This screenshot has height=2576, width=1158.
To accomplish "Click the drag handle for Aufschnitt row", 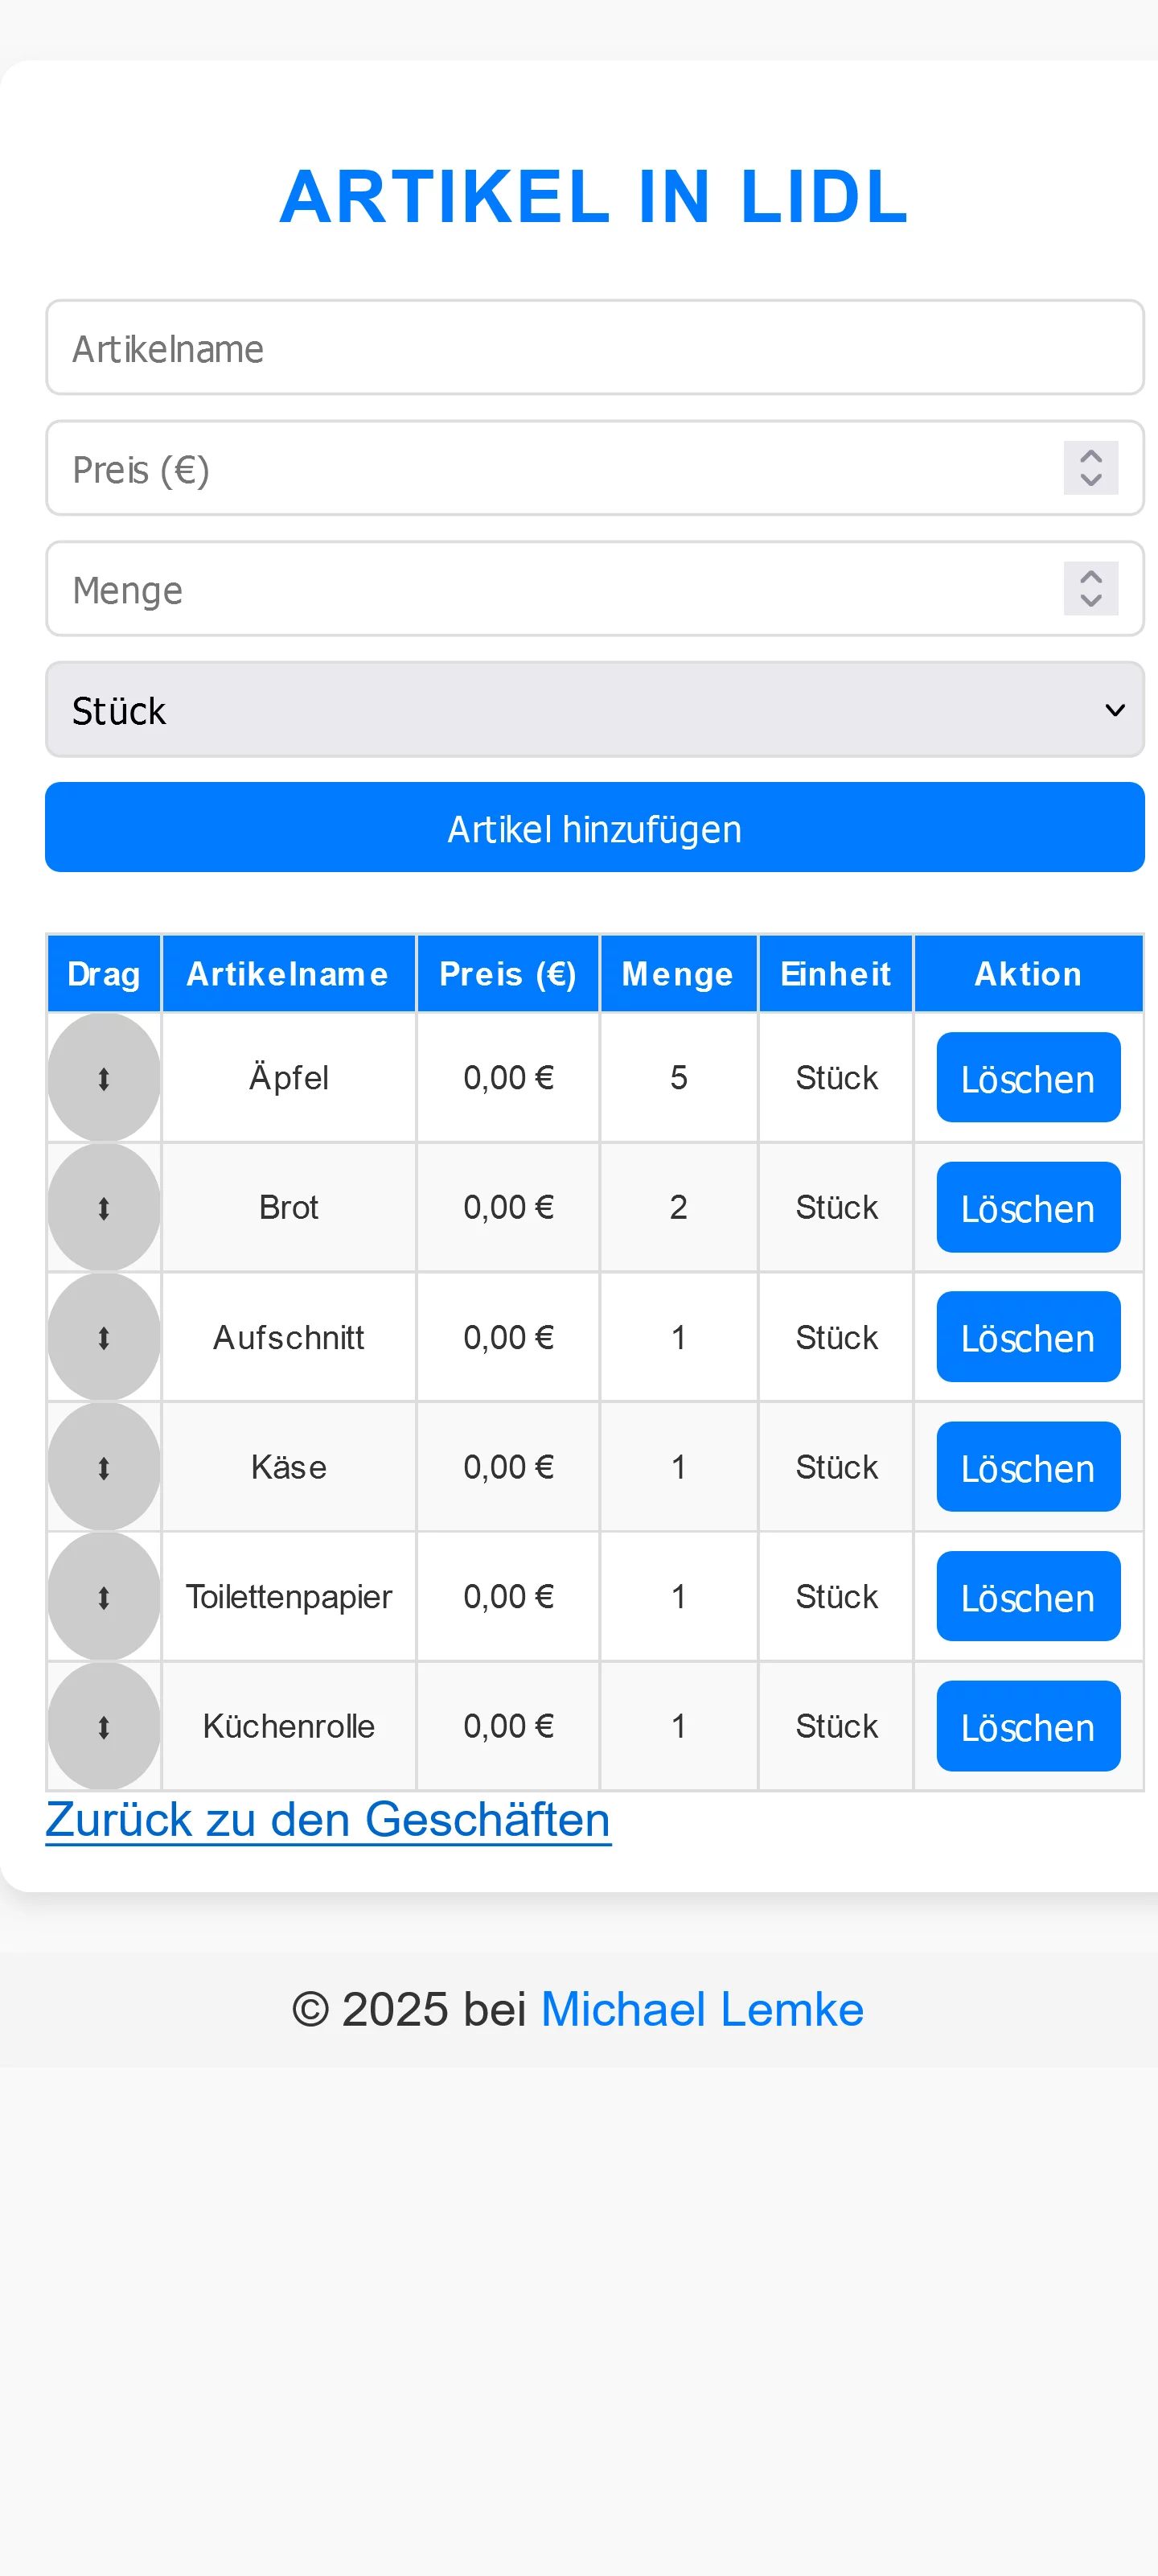I will click(103, 1337).
